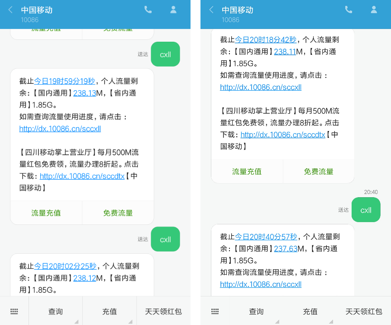Tap the linked number 238.11
391x325 pixels.
285,52
